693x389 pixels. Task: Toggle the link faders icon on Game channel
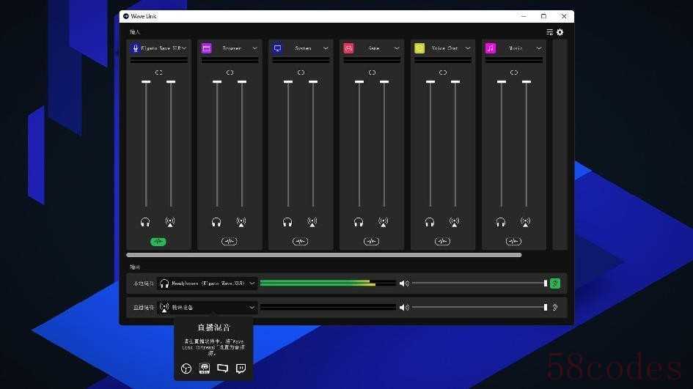click(372, 73)
